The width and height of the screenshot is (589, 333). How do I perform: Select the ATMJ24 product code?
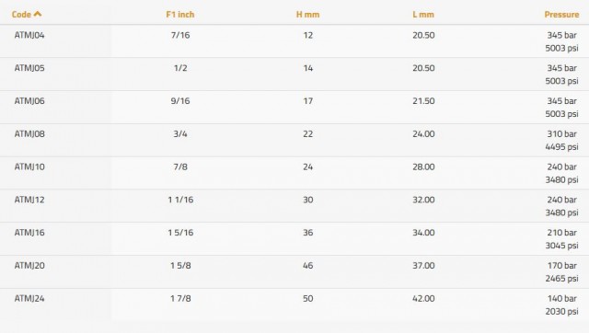29,298
